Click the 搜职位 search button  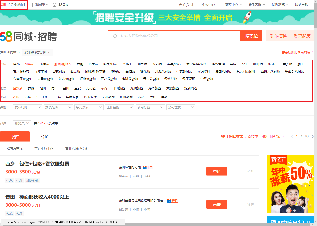coord(251,36)
